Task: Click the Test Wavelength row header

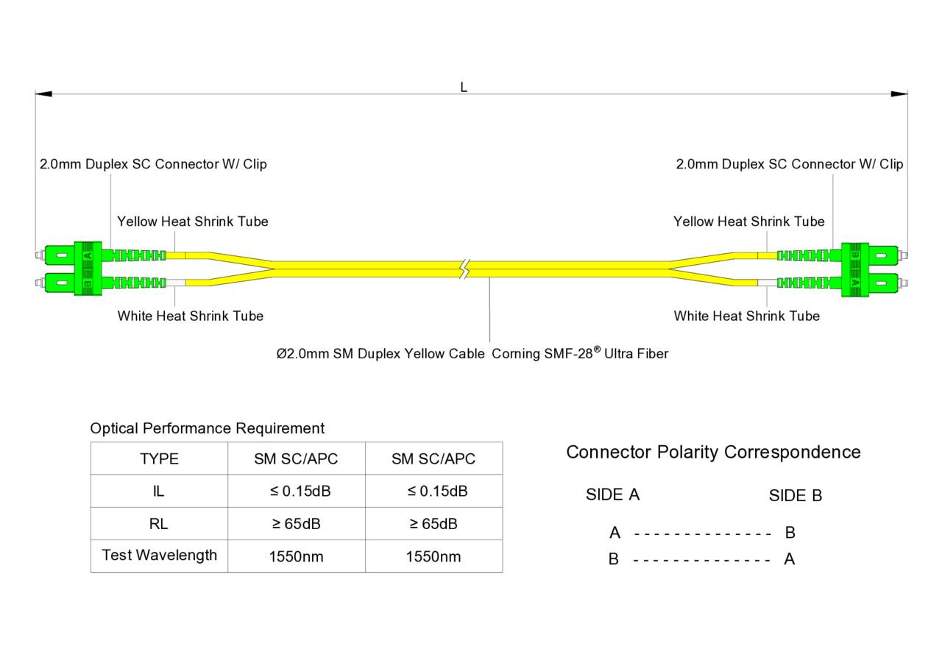Action: point(159,555)
